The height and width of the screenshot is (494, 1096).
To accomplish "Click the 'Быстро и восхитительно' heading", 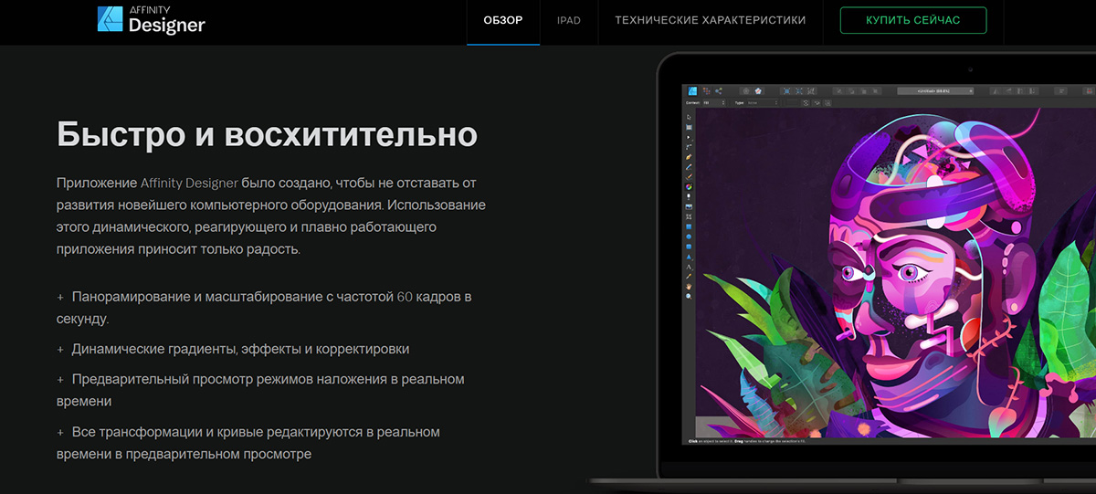I will [267, 133].
